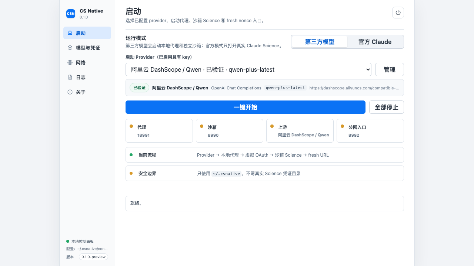Click the 运行模式 heading

pyautogui.click(x=136, y=38)
